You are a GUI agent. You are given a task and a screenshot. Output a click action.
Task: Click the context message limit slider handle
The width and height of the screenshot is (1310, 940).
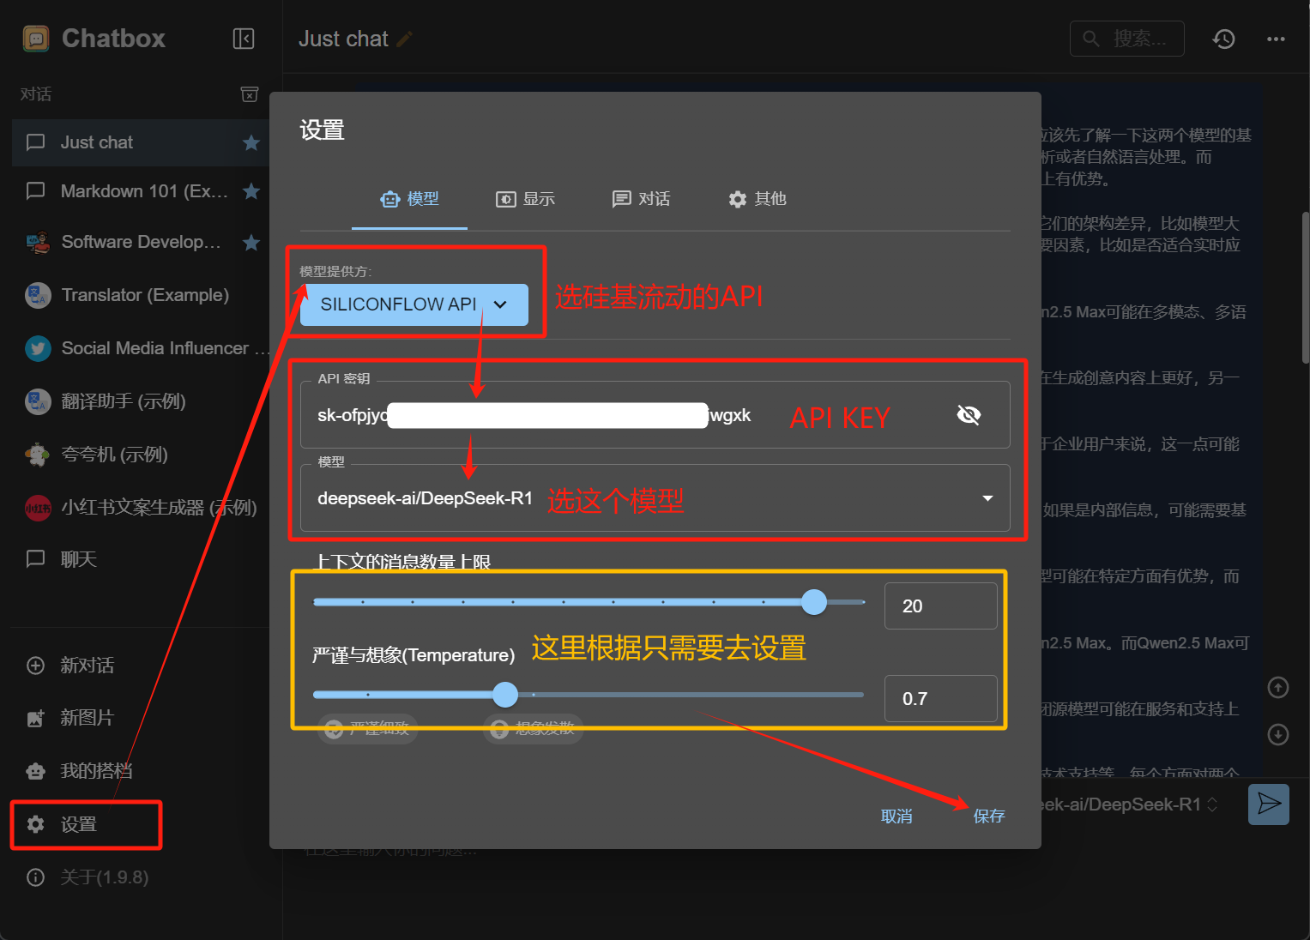(814, 602)
